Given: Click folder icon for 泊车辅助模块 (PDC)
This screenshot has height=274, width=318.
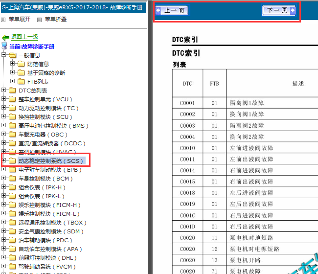Looking at the screenshot, I should [12, 240].
